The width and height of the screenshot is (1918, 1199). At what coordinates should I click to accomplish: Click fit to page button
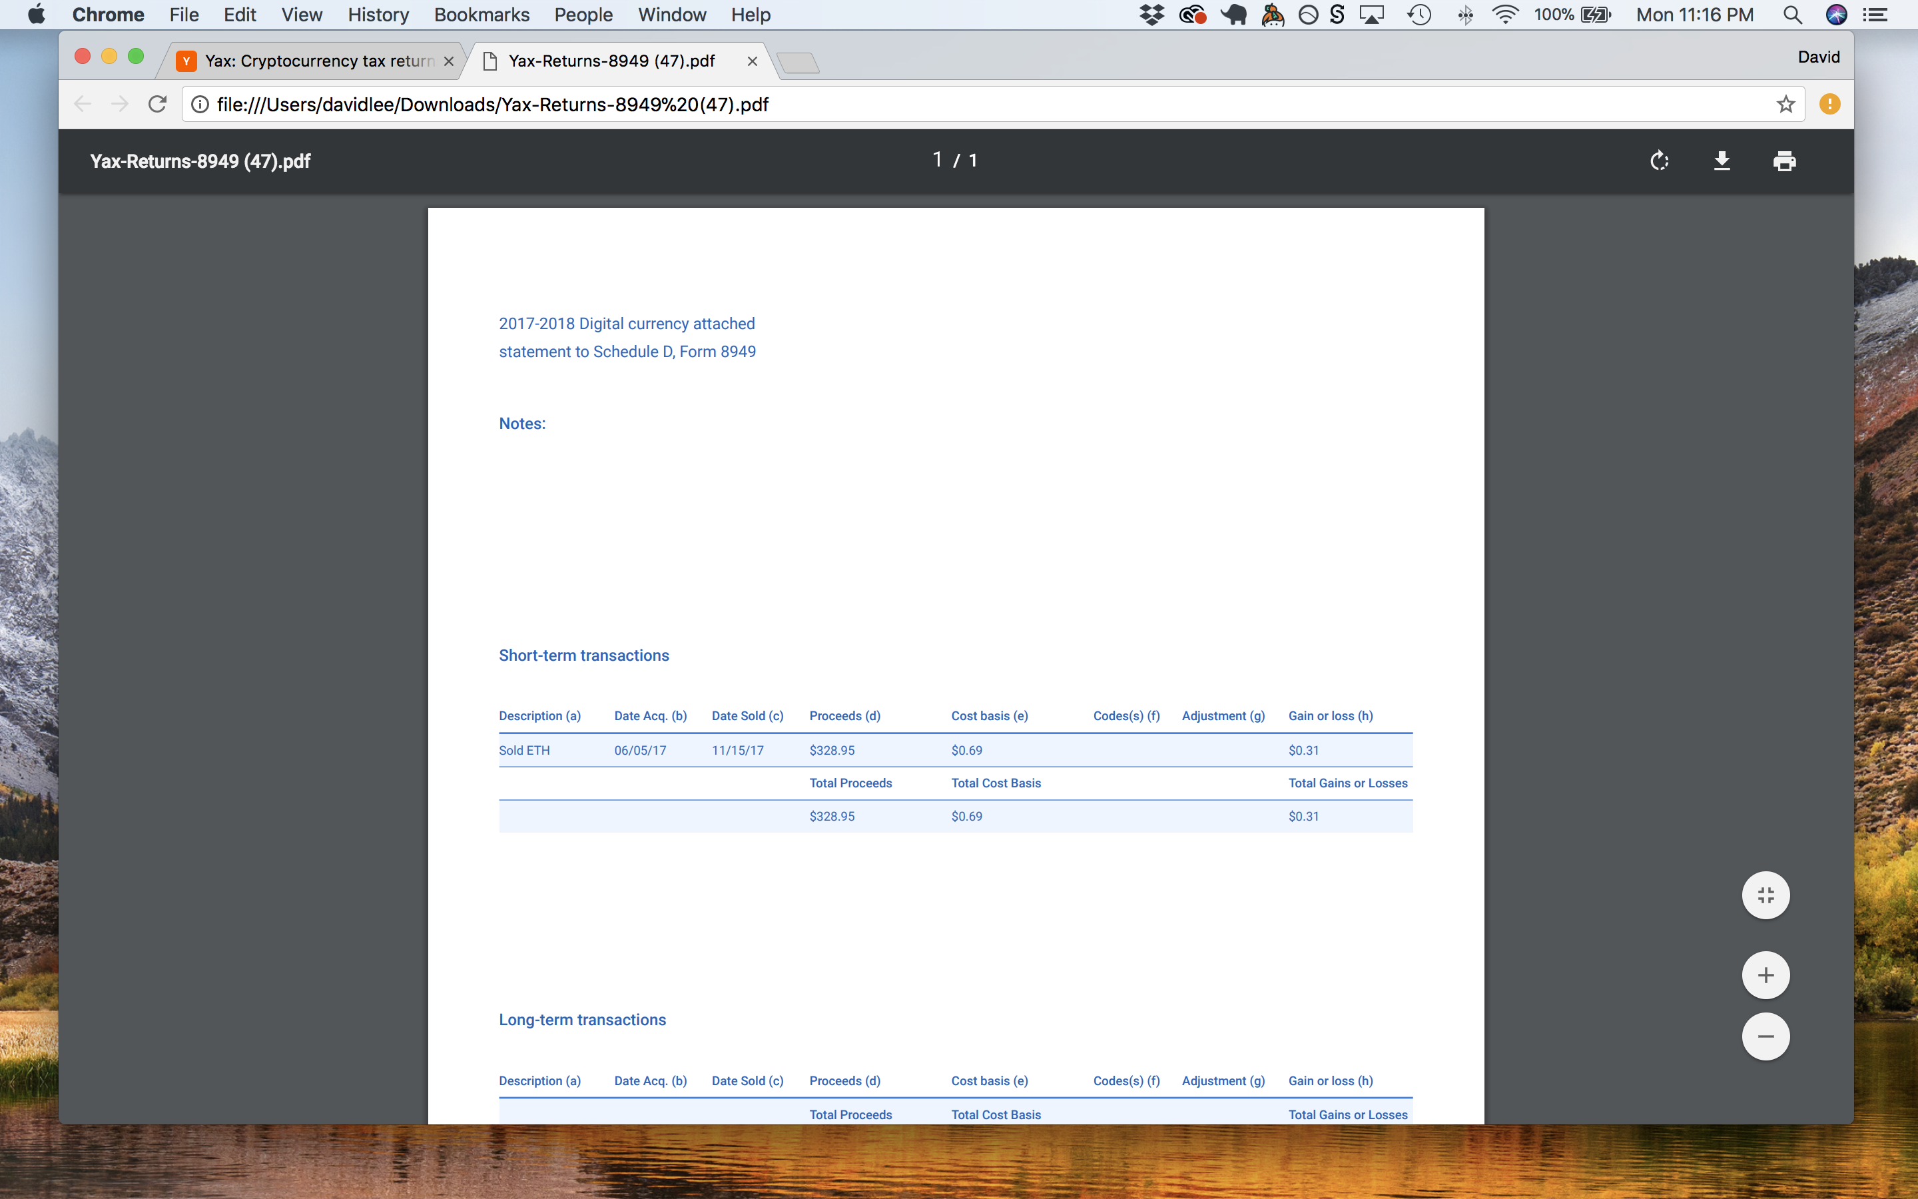pyautogui.click(x=1765, y=895)
